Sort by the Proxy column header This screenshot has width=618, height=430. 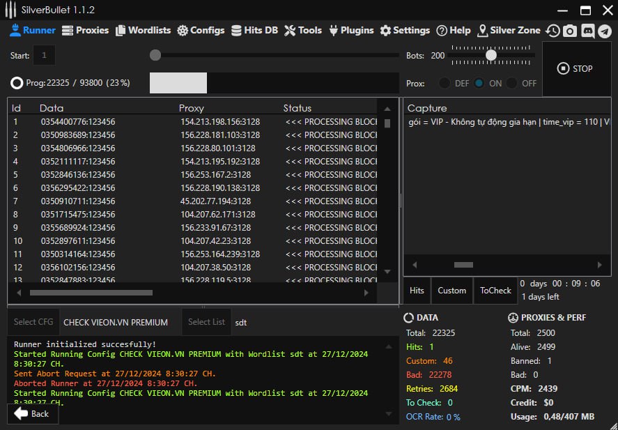click(x=192, y=108)
